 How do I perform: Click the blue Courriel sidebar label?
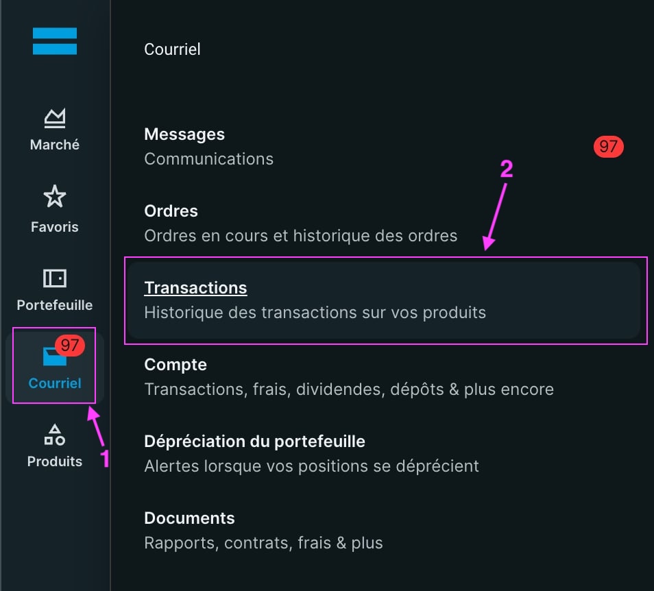[55, 383]
